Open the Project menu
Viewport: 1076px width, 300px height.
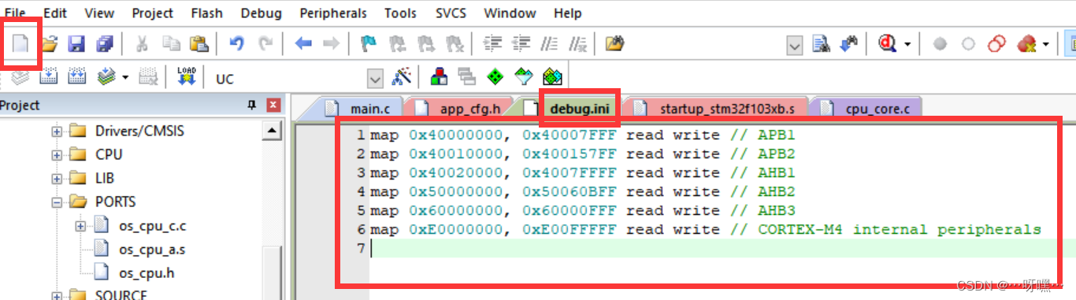click(153, 13)
